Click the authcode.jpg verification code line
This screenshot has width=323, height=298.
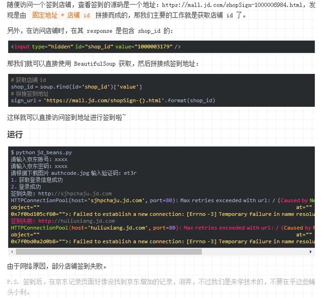pyautogui.click(x=74, y=173)
